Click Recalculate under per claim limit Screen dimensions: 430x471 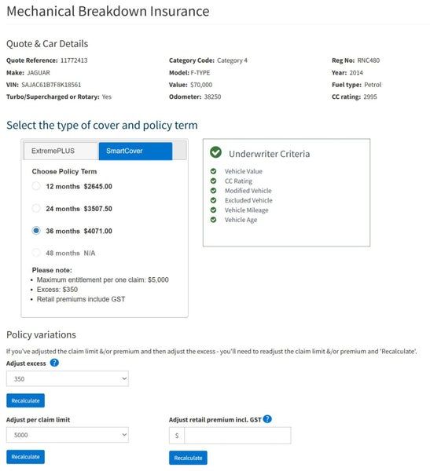(26, 457)
